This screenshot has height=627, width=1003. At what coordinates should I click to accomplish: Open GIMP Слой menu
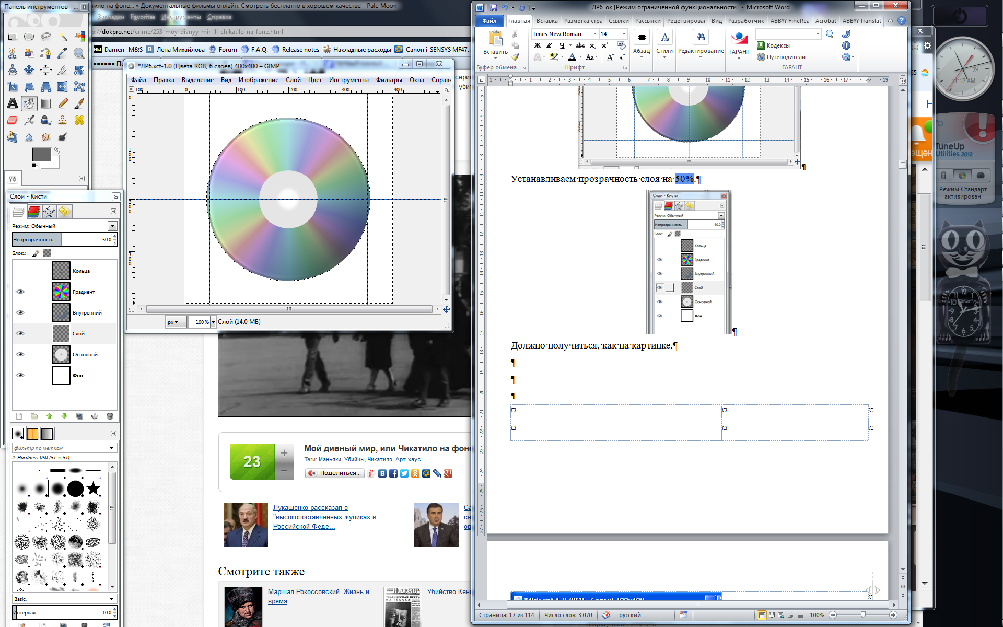pos(293,80)
